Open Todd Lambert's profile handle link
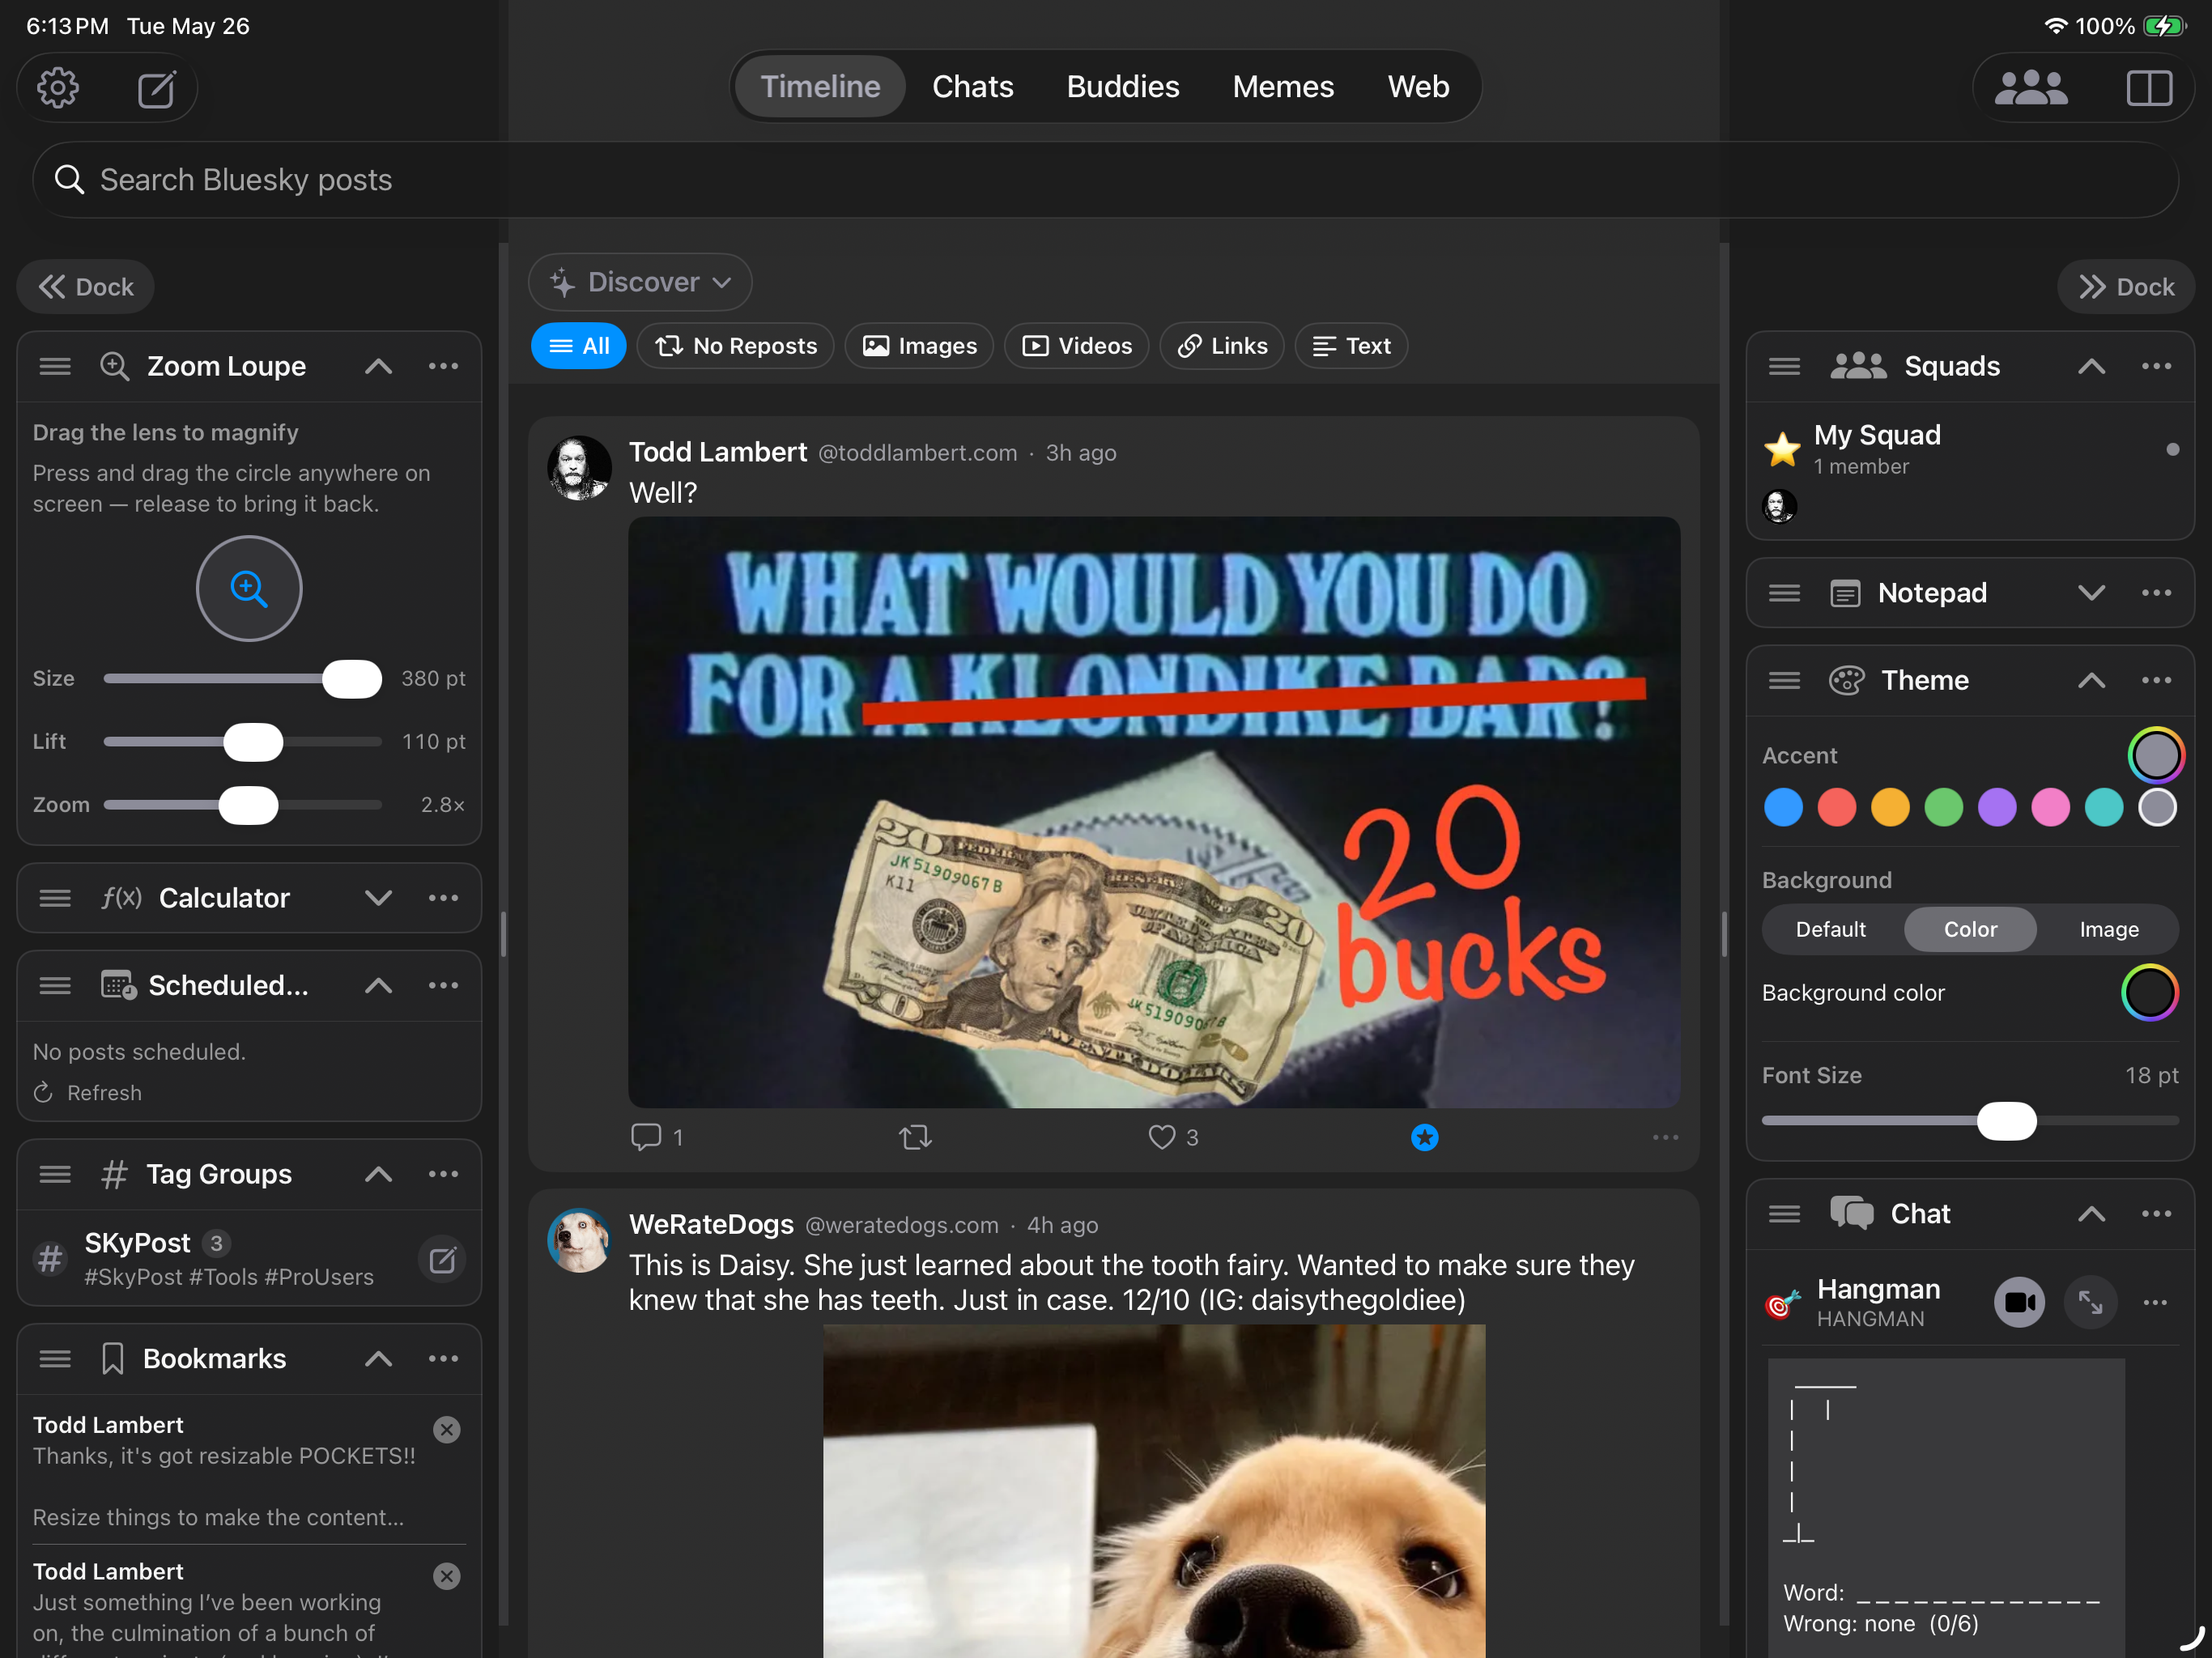Viewport: 2212px width, 1658px height. (x=917, y=453)
